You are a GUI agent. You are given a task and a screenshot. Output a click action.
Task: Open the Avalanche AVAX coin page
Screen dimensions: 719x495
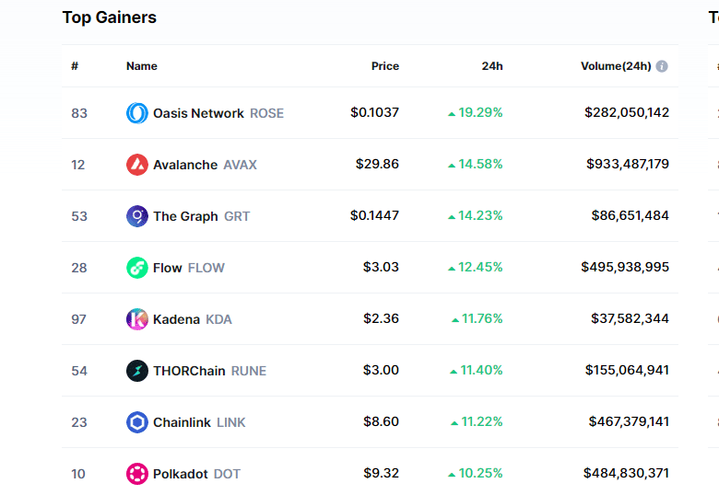pyautogui.click(x=205, y=165)
